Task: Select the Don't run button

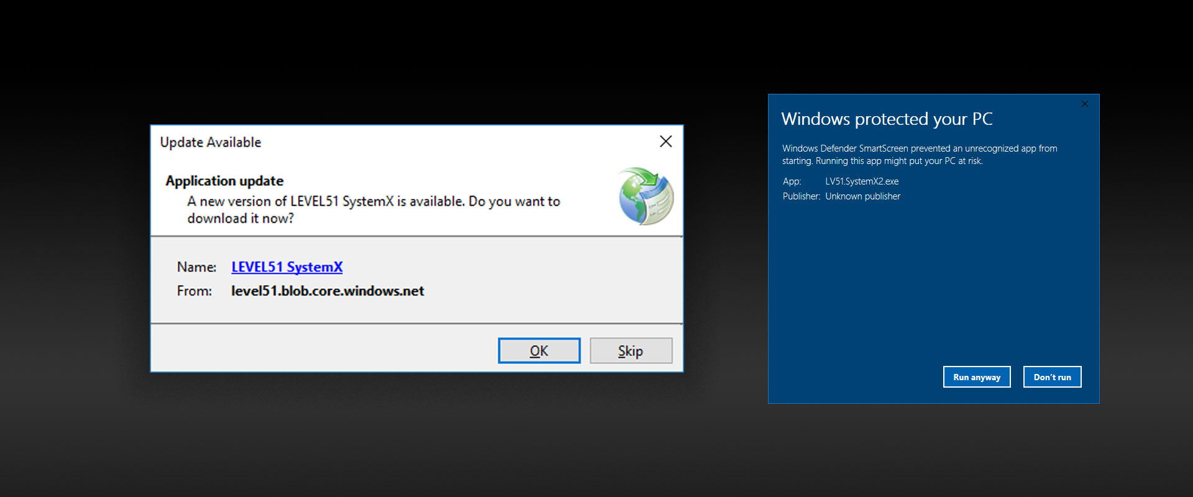Action: (x=1052, y=377)
